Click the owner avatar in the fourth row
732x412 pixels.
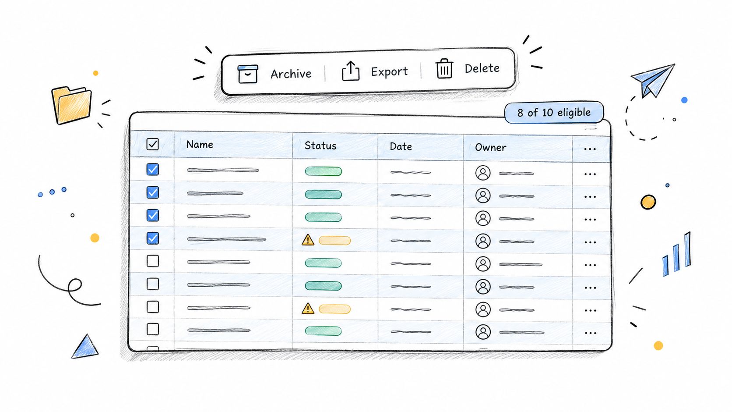coord(483,241)
